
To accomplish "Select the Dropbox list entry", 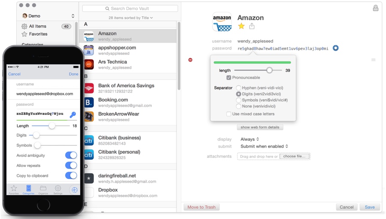I will pos(127,192).
